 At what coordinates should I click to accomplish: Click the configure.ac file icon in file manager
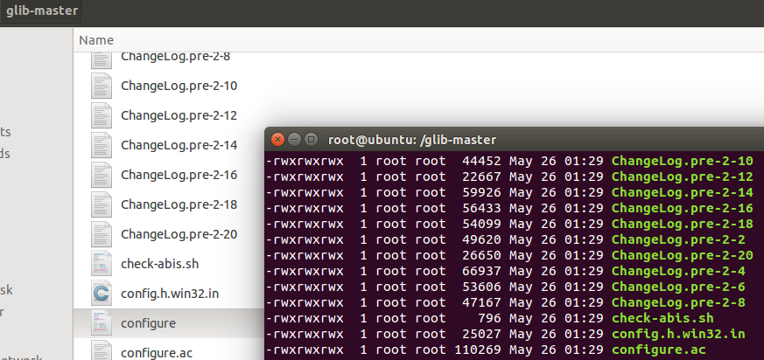coord(101,350)
